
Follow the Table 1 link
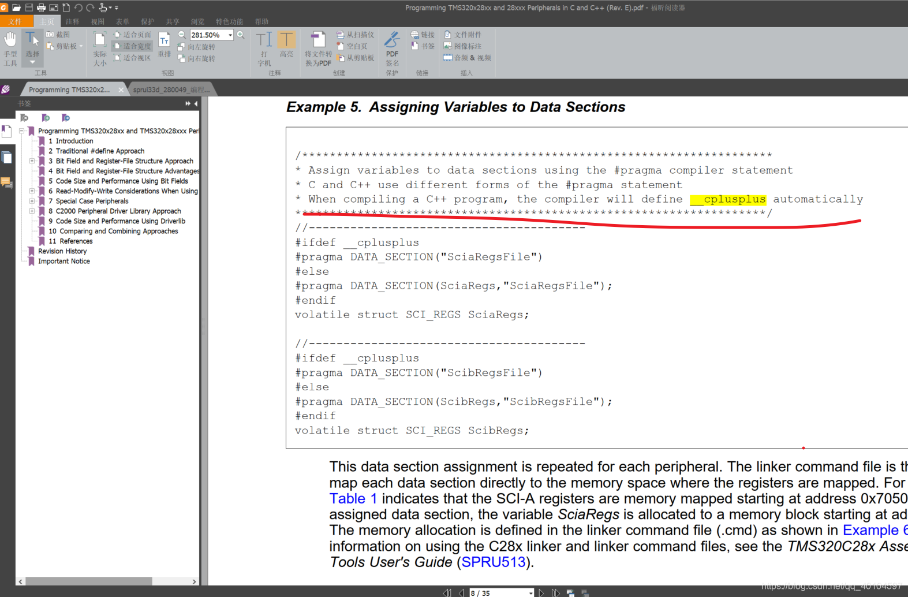pos(353,499)
